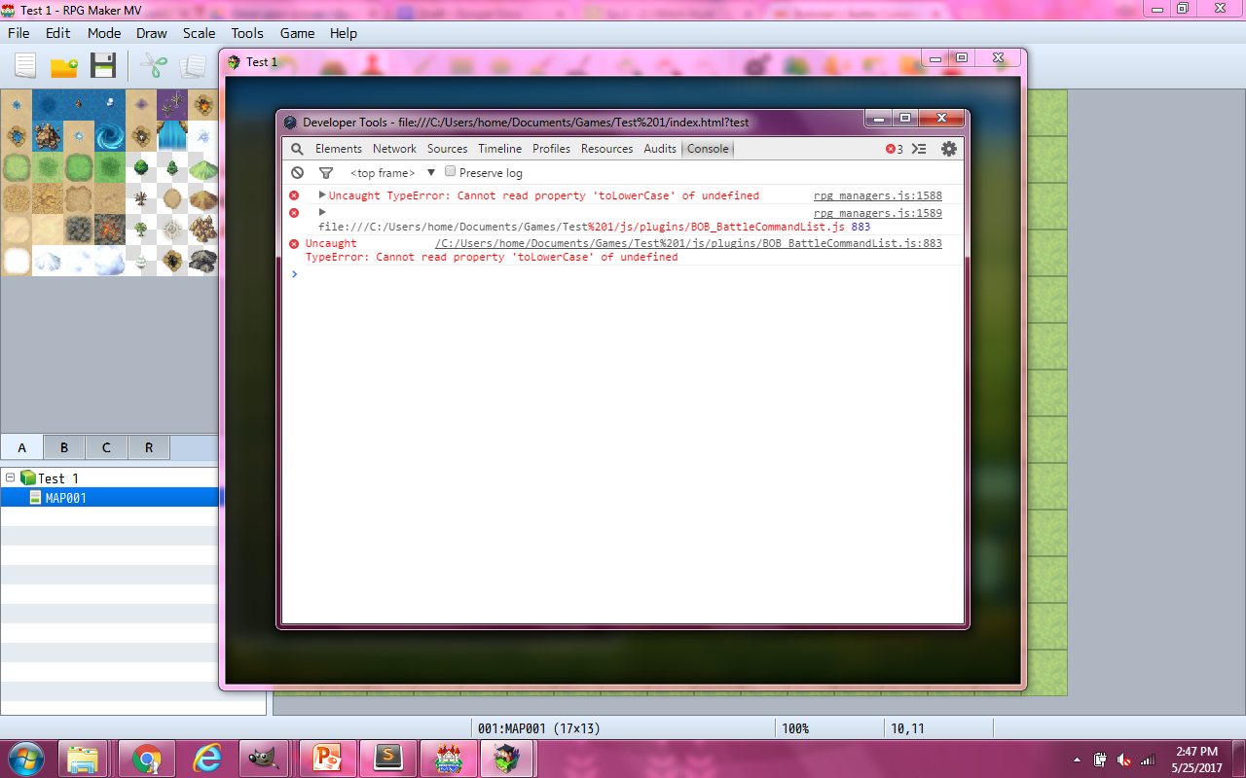
Task: Switch to tileset tab A
Action: point(22,447)
